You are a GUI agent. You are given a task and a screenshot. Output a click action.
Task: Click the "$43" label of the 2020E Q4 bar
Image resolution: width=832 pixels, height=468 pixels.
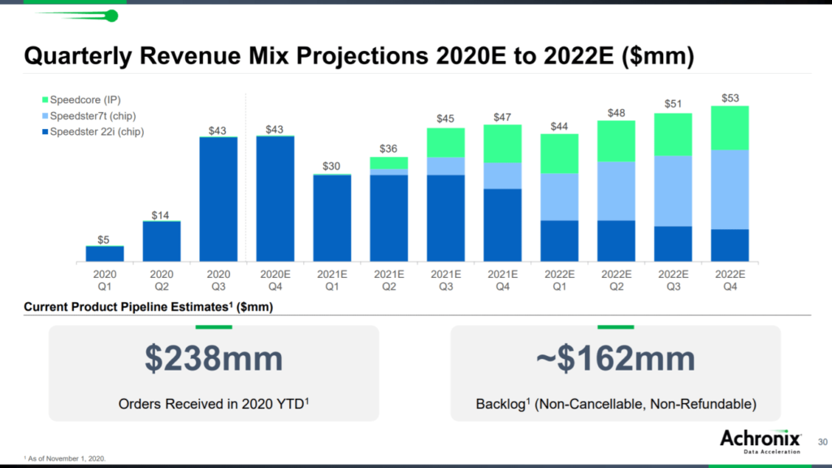(x=275, y=129)
